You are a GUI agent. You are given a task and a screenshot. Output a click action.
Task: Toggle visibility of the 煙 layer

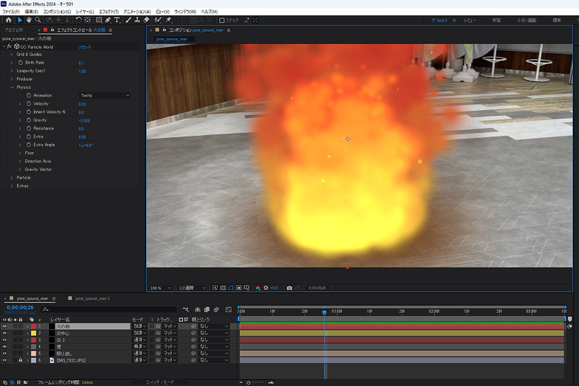tap(4, 347)
